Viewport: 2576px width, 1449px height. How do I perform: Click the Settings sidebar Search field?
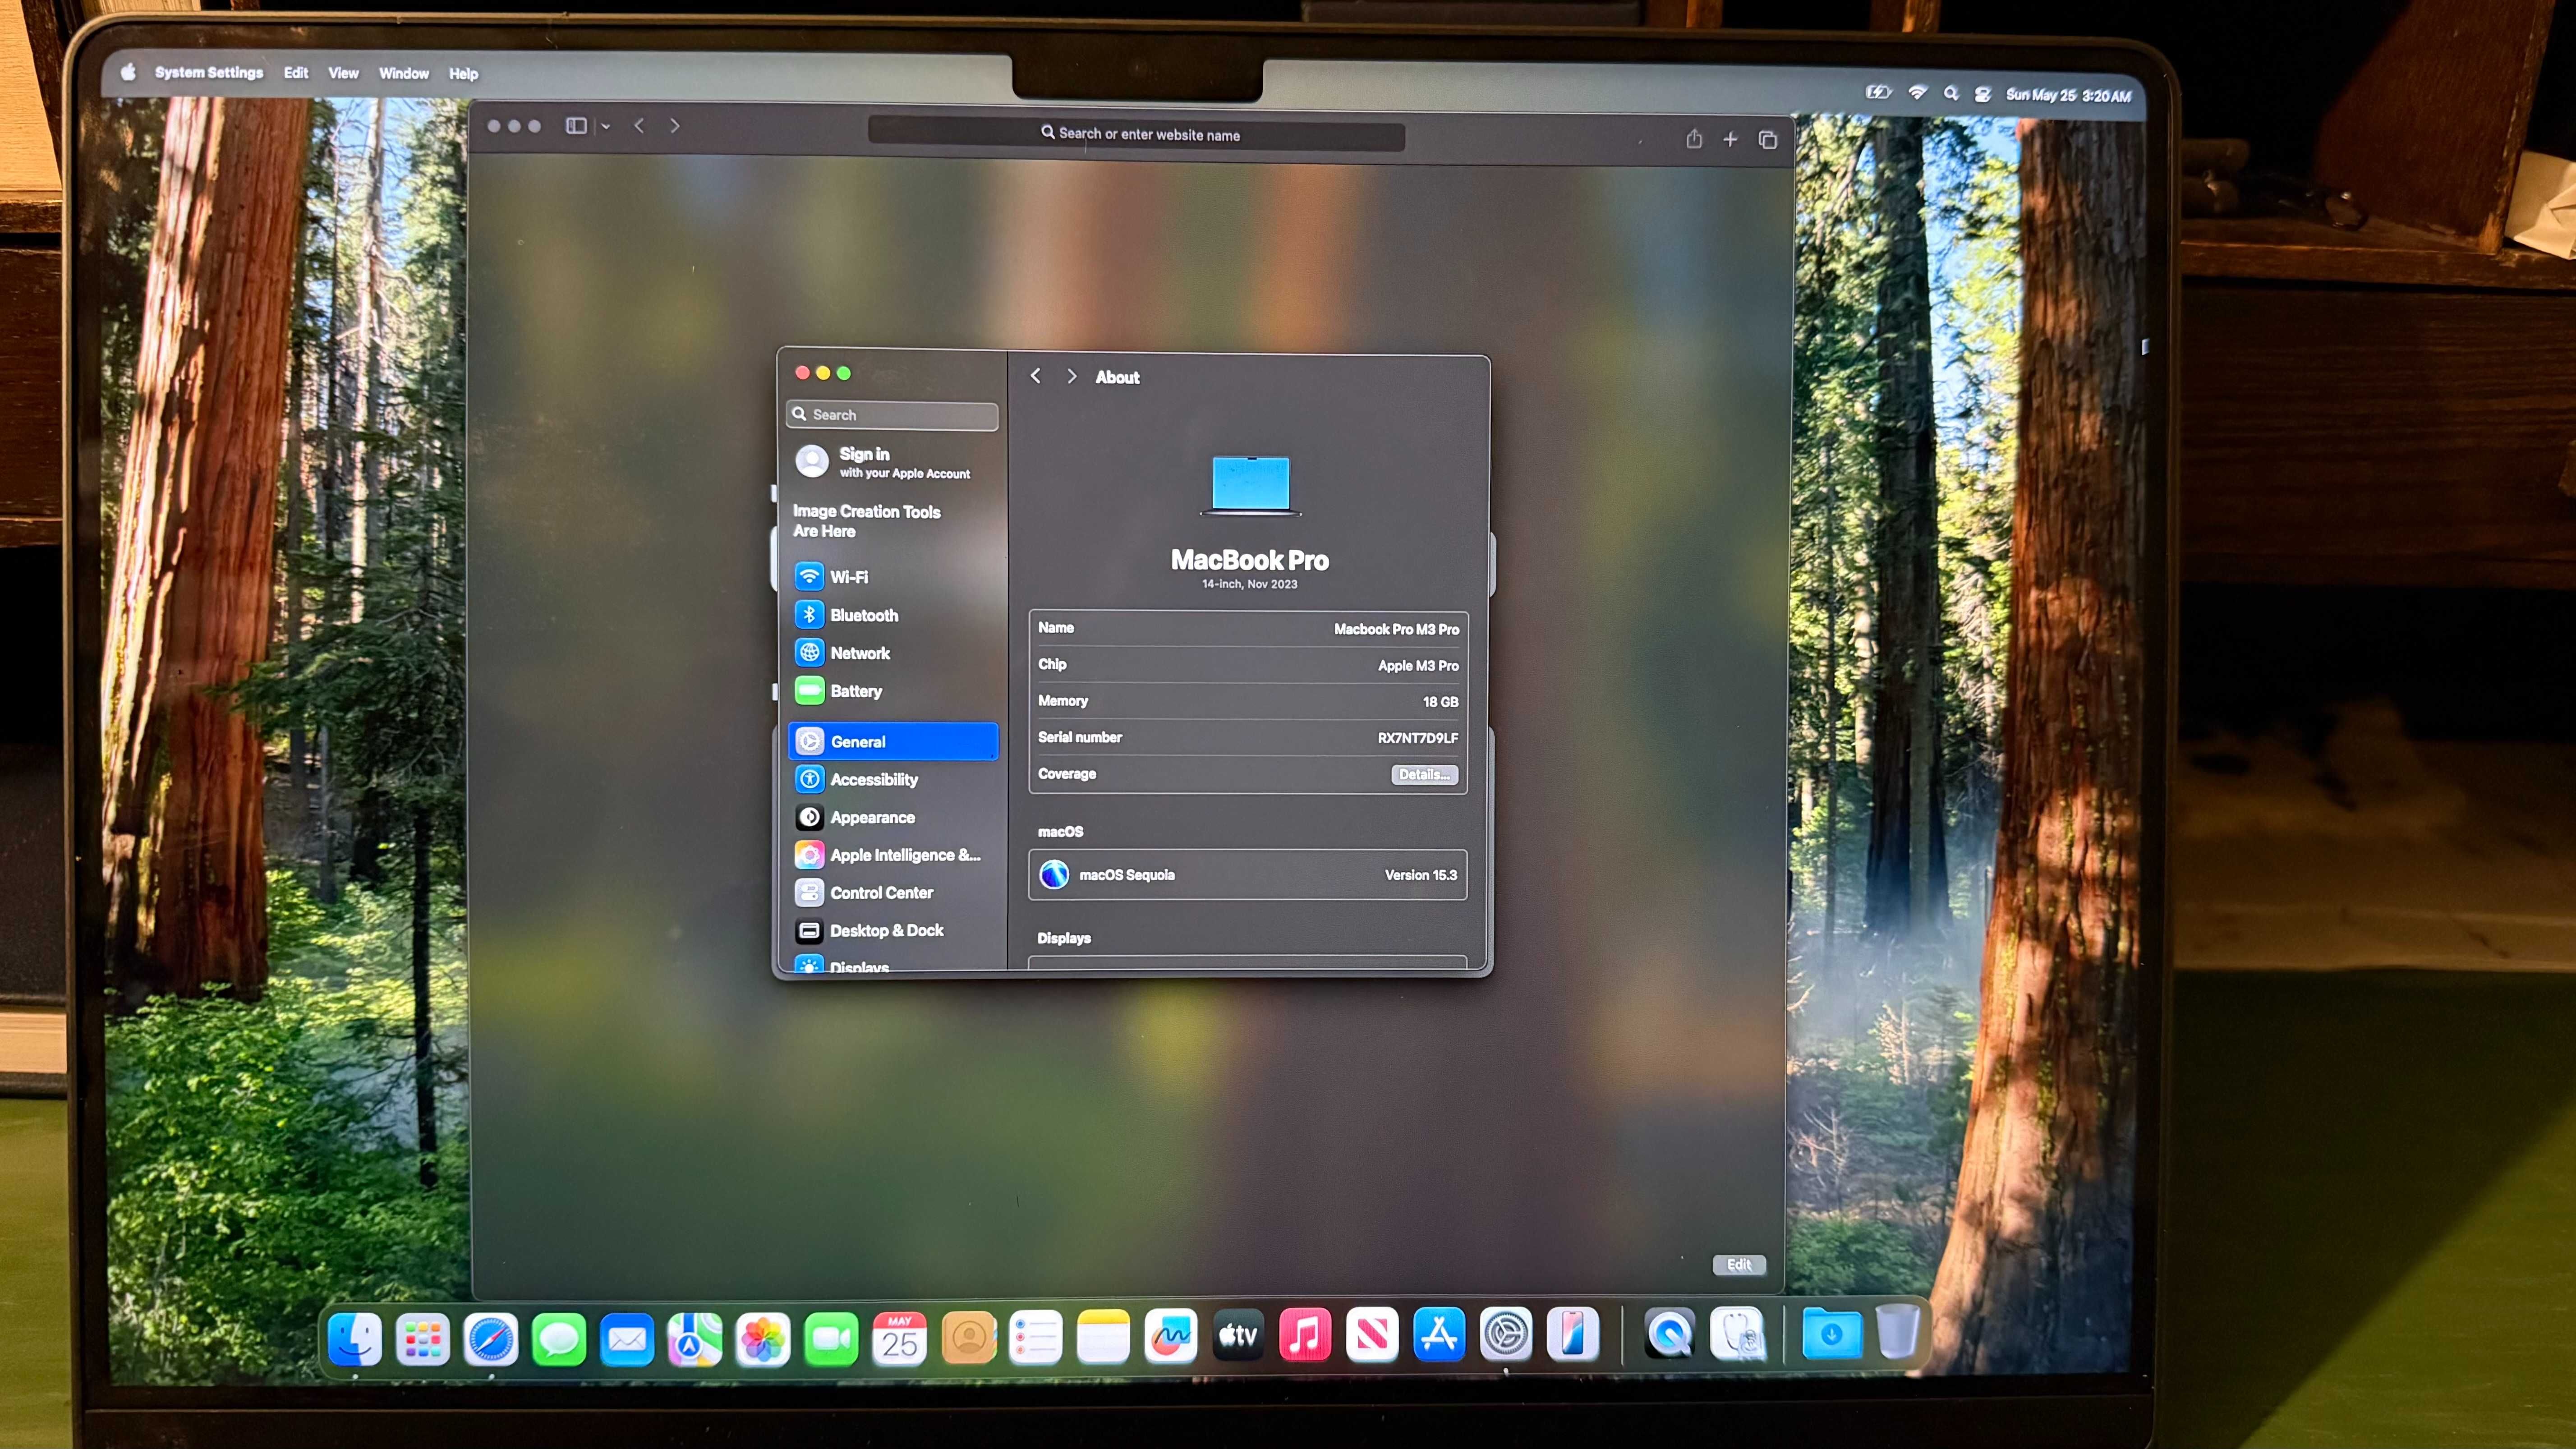(x=892, y=415)
